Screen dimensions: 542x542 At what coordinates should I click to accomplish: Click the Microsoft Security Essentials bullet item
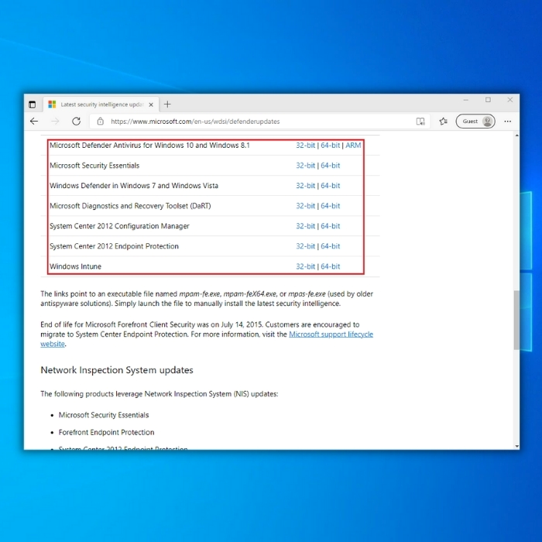104,415
